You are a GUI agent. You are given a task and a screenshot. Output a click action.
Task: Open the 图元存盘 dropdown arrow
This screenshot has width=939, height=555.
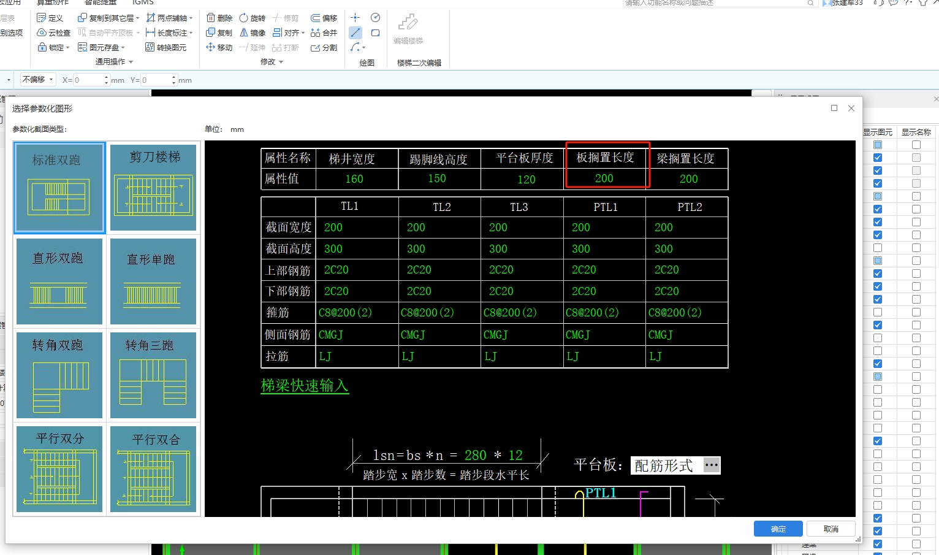(x=123, y=48)
